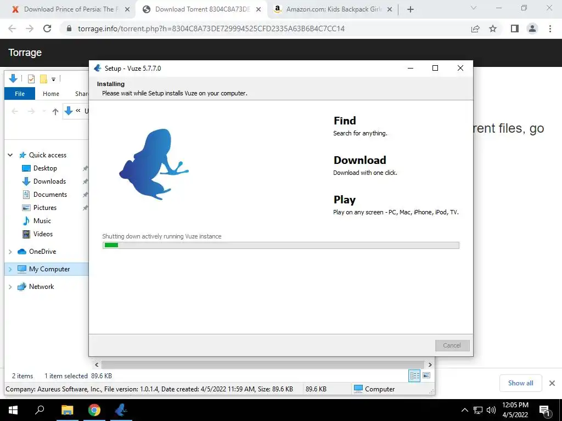This screenshot has height=421, width=562.
Task: Click the Vuze installation progress bar
Action: click(x=280, y=245)
